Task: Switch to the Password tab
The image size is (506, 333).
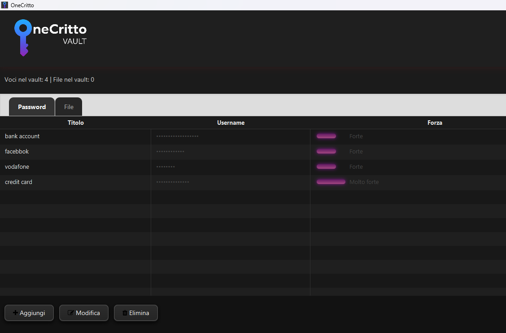Action: point(32,107)
